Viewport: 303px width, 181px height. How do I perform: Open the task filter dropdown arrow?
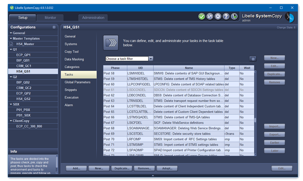(151, 59)
